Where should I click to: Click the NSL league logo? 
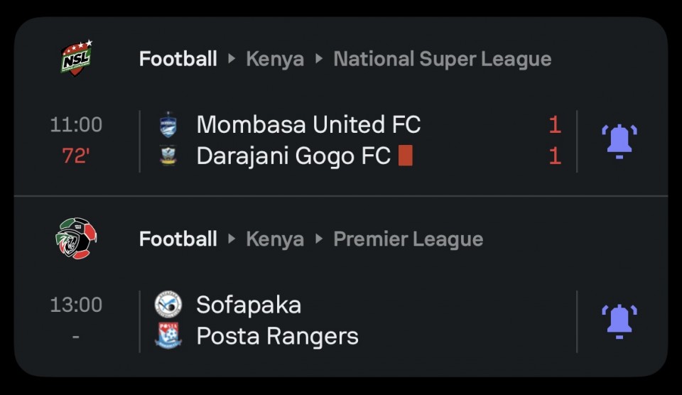point(76,58)
